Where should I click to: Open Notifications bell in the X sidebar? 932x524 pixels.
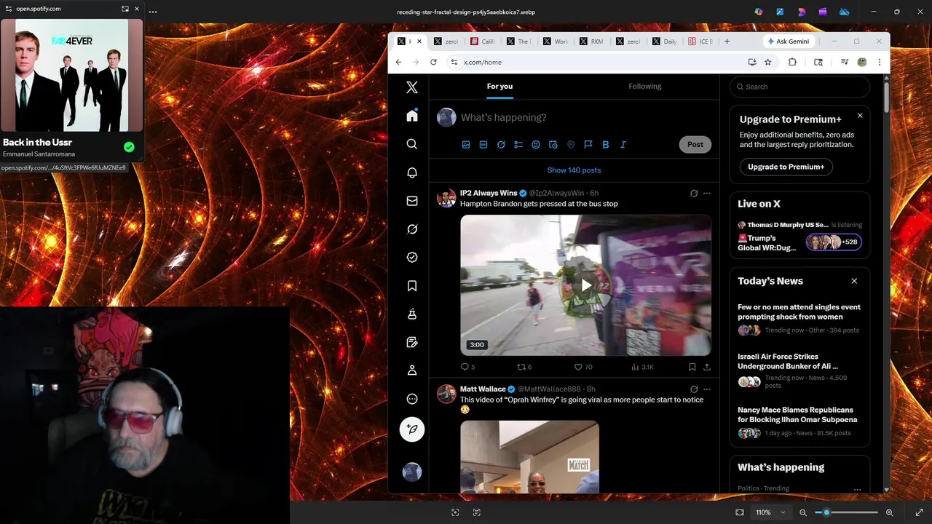click(412, 172)
